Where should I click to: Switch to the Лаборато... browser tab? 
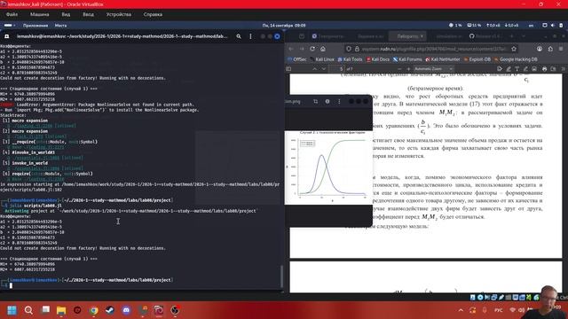[x=407, y=36]
